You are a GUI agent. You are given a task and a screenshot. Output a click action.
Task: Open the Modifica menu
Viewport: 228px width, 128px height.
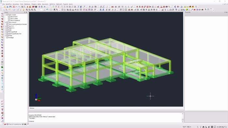(8, 4)
